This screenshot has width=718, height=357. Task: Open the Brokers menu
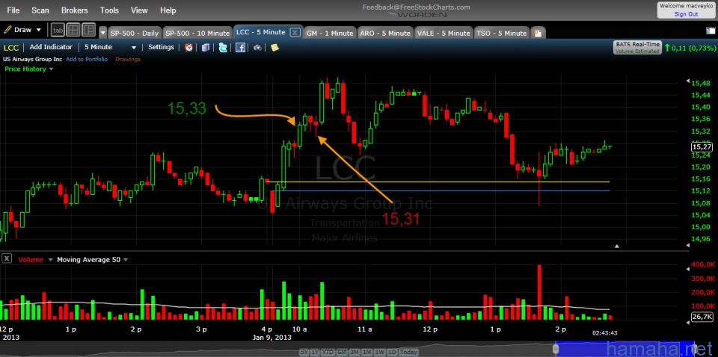click(74, 10)
